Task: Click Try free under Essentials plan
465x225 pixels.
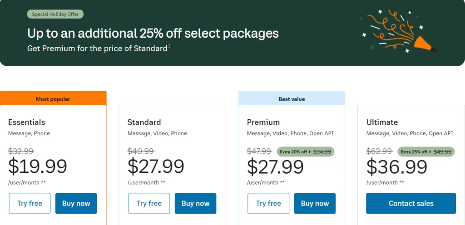Action: pyautogui.click(x=30, y=203)
